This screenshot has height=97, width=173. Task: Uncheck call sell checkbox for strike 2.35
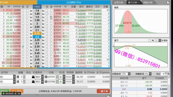tap(23, 47)
